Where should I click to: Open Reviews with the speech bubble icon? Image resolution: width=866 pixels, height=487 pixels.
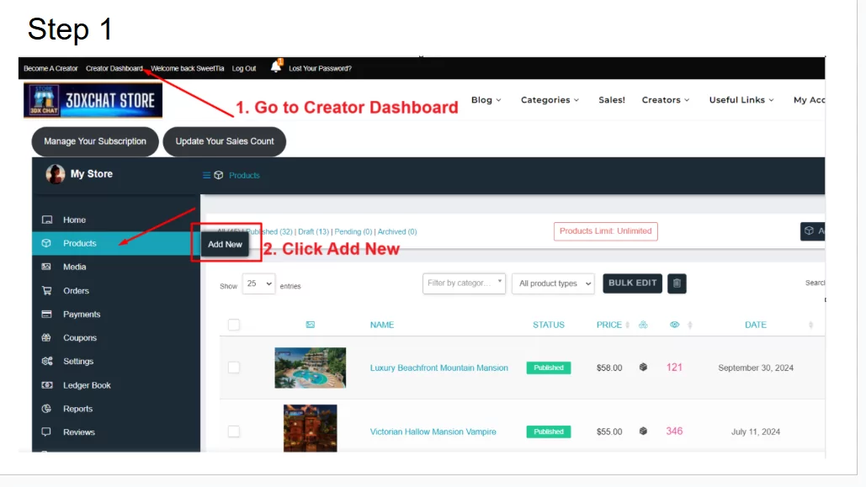tap(48, 431)
